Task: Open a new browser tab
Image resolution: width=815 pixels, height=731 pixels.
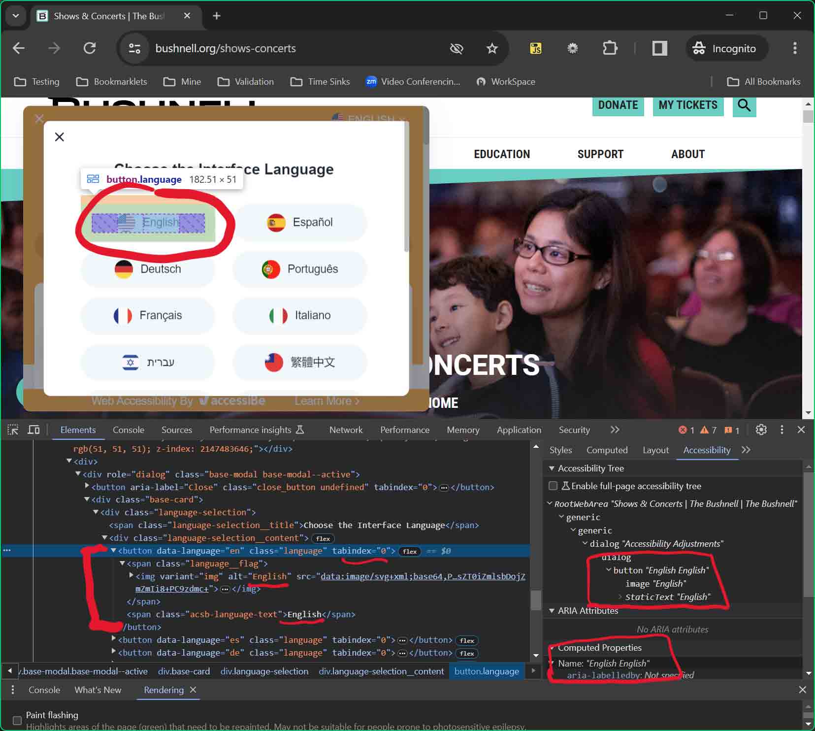Action: 217,16
